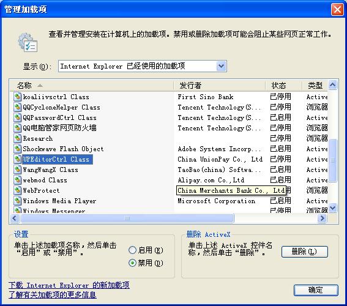Click the Windows Media Player icon
Image resolution: width=347 pixels, height=306 pixels.
(x=17, y=201)
